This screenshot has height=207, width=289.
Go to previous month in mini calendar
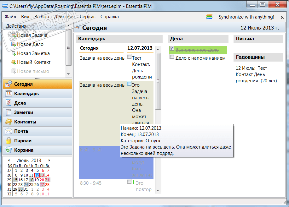coord(9,160)
